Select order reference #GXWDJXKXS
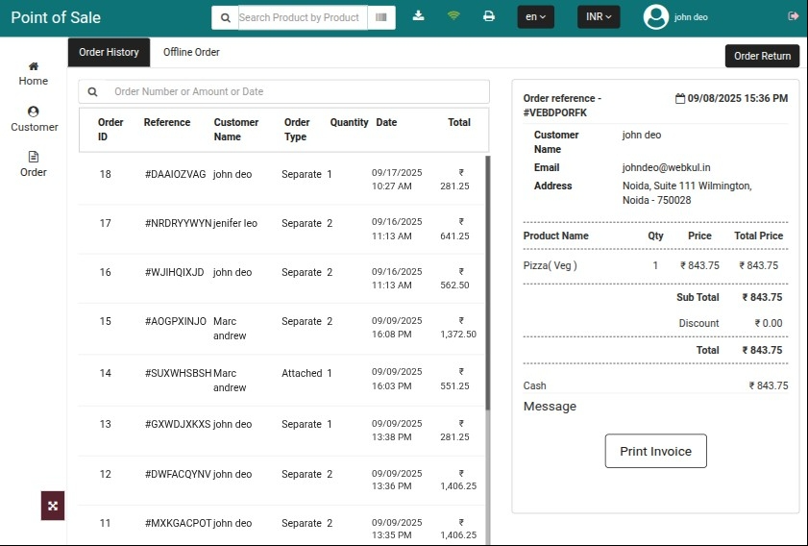This screenshot has height=546, width=808. [178, 424]
